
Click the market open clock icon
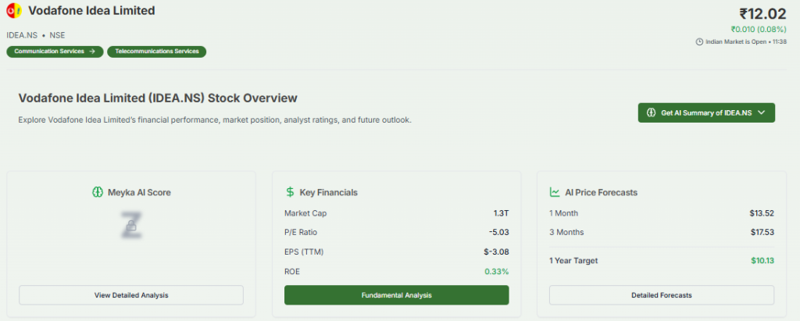pos(698,41)
